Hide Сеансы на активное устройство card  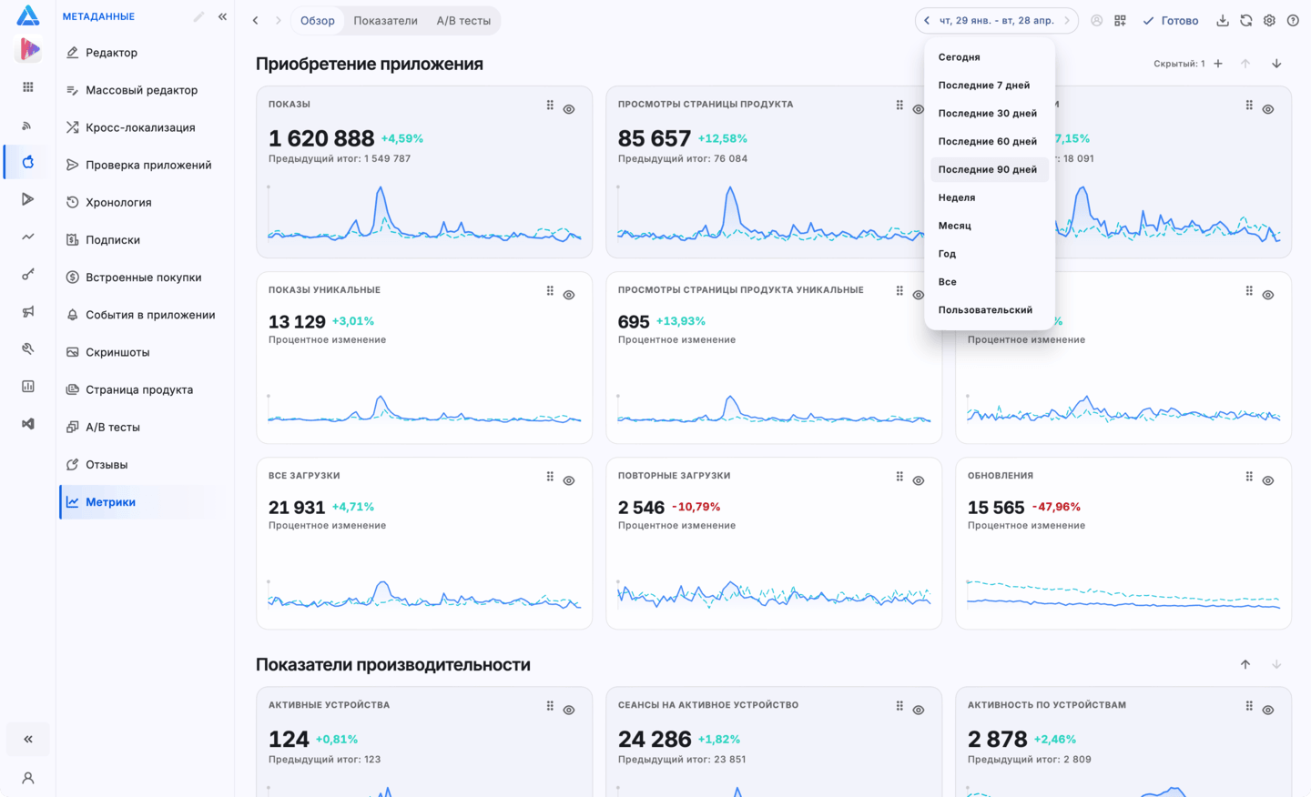(x=919, y=710)
